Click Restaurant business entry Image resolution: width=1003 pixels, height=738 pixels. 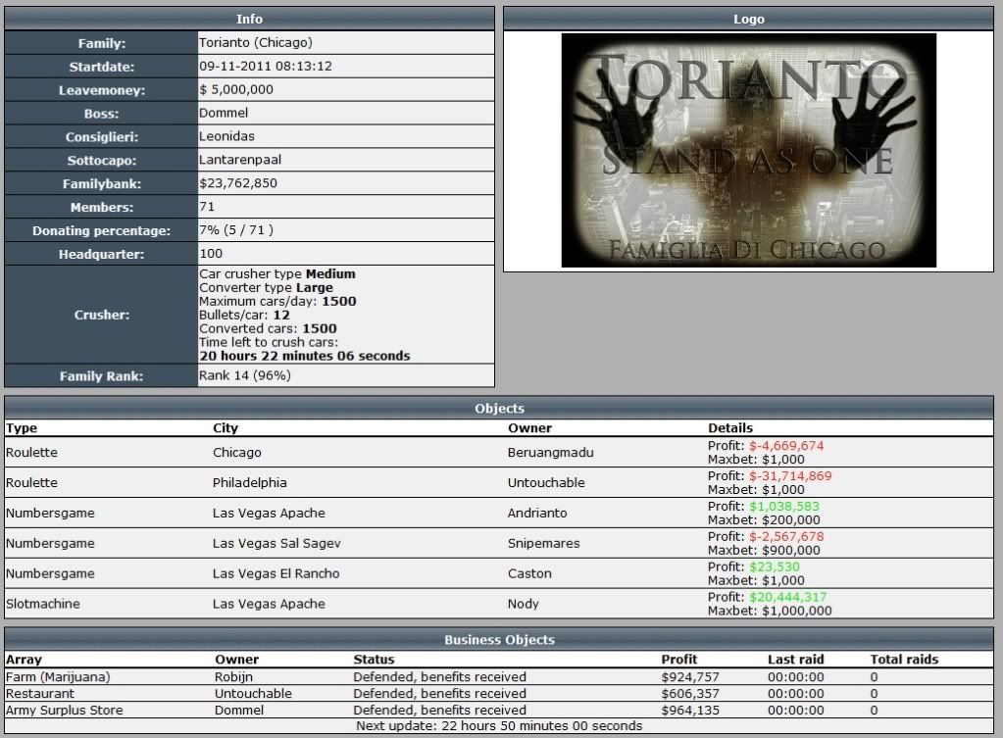coord(40,694)
